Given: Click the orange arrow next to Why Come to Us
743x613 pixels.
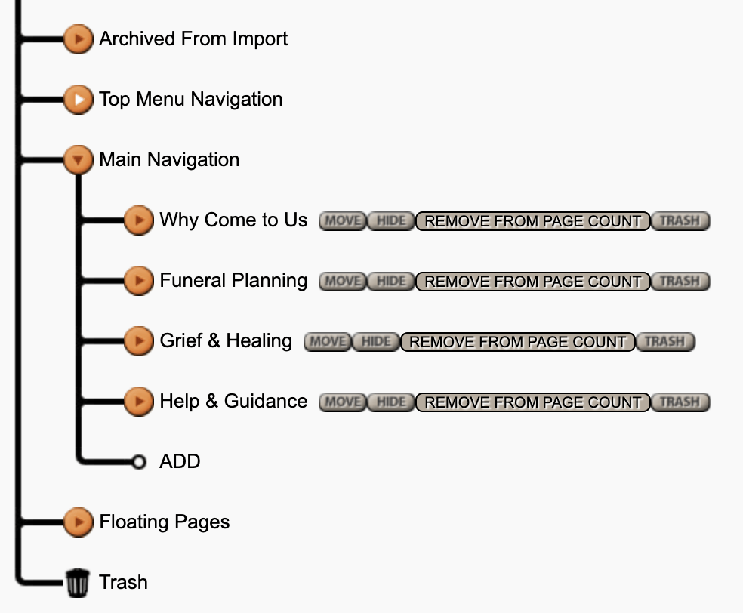Looking at the screenshot, I should tap(138, 220).
